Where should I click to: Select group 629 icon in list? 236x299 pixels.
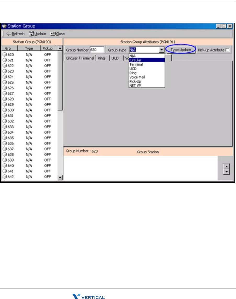5,104
